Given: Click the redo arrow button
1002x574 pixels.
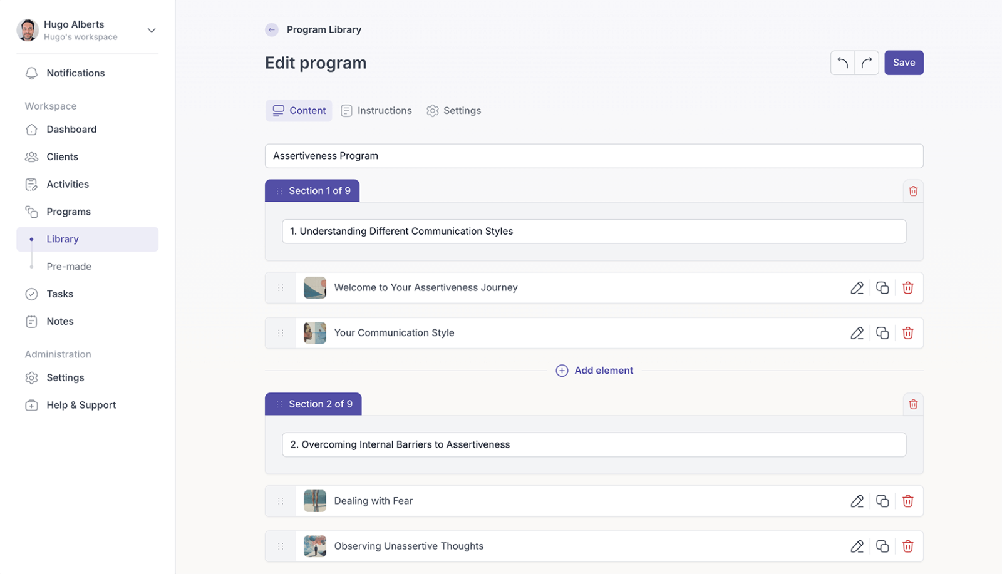Looking at the screenshot, I should 867,63.
